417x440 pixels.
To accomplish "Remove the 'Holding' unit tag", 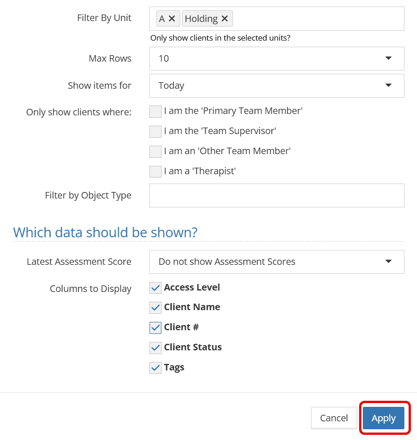I will coord(225,19).
